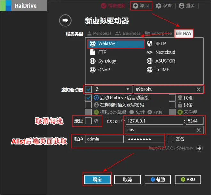This screenshot has height=195, width=211.
Task: Open the Z: drive letter dropdown
Action: pos(113,89)
